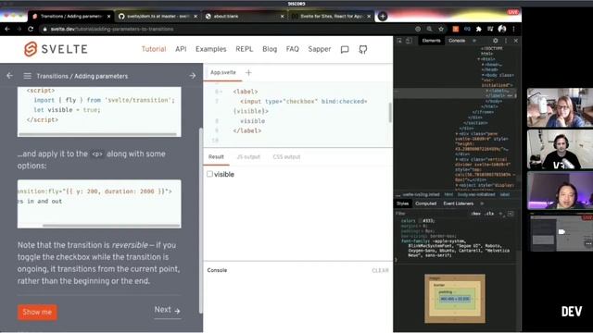Switch to the CSS output tab
The height and width of the screenshot is (333, 593).
point(286,157)
